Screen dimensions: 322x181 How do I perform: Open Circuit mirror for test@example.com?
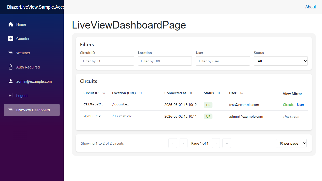tap(288, 105)
